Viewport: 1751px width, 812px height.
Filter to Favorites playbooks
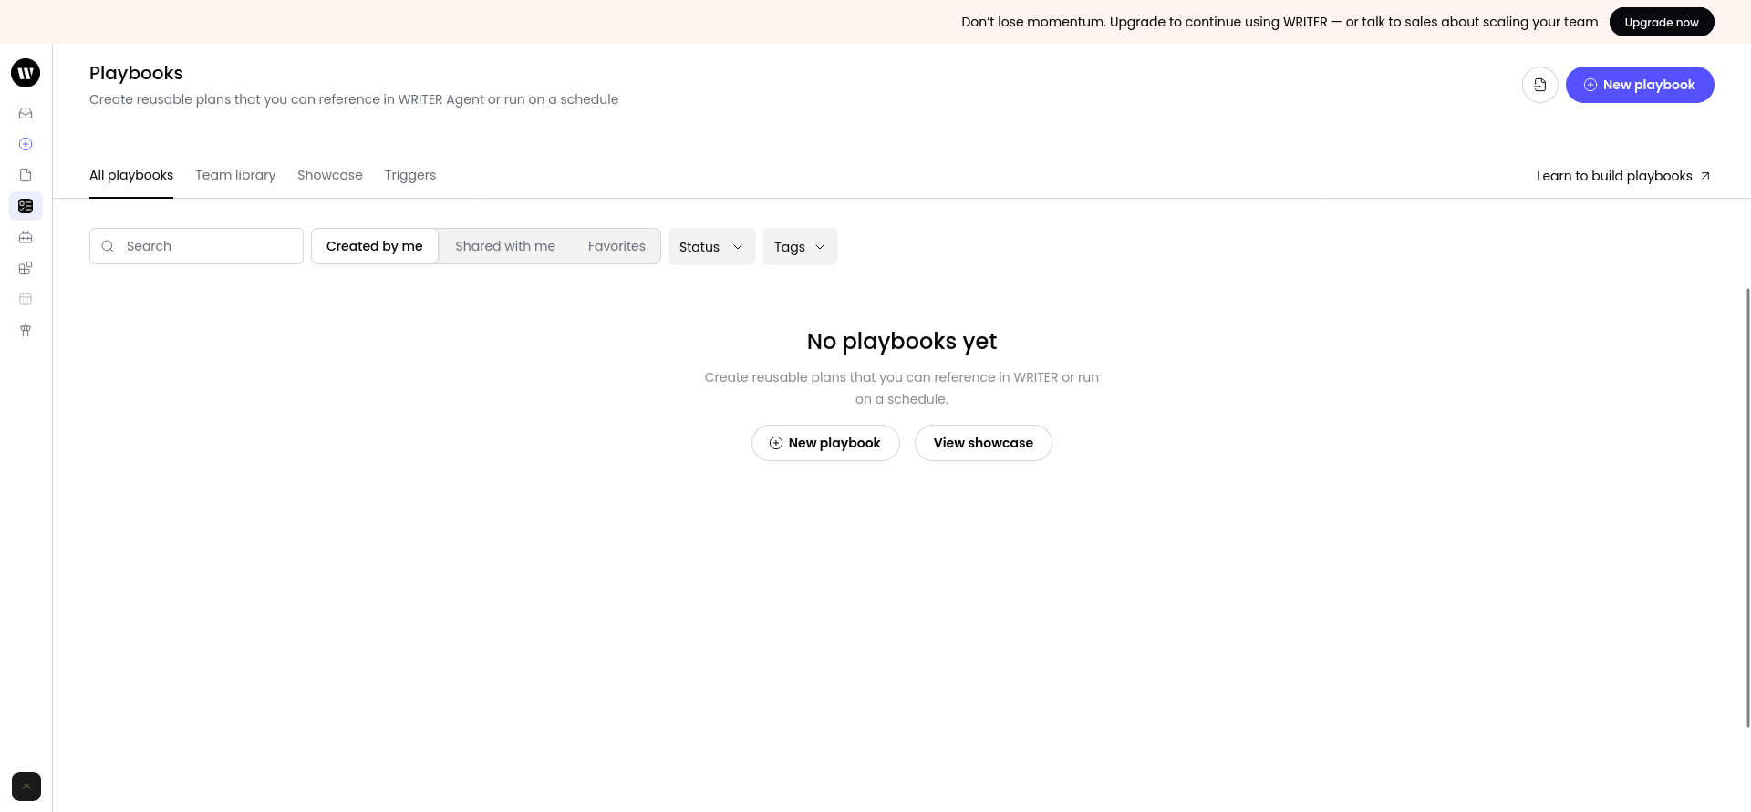coord(616,246)
